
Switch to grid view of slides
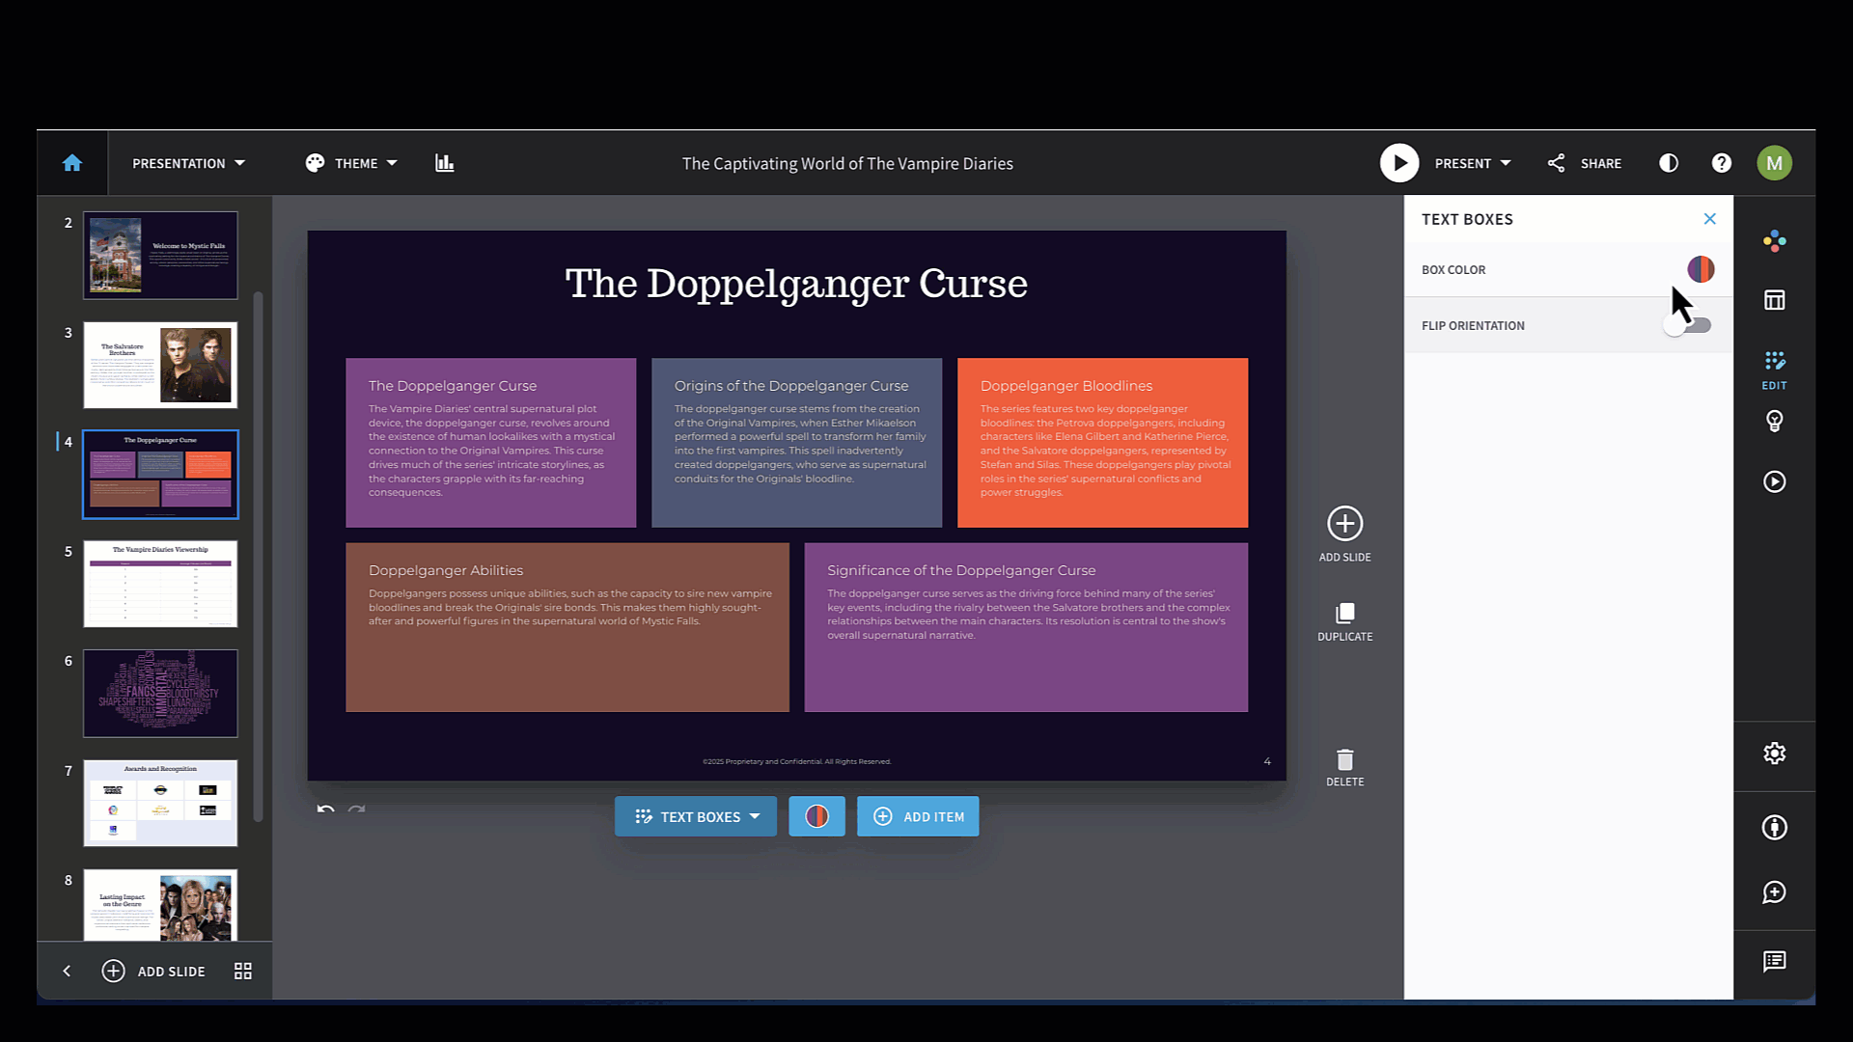point(243,971)
